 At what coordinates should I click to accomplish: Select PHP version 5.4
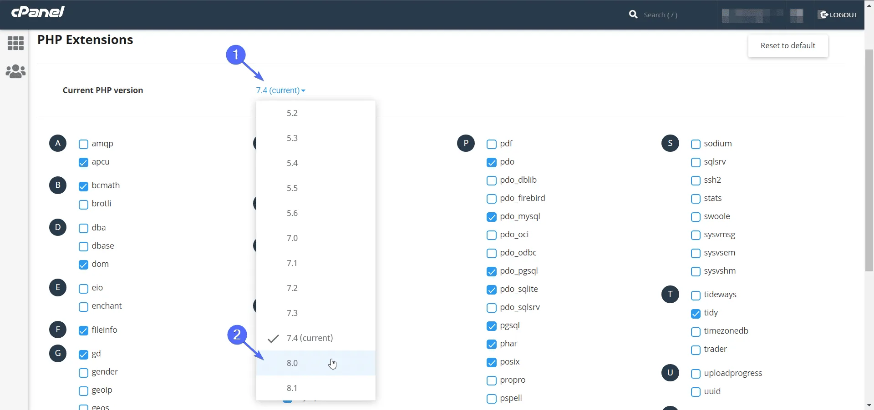(316, 163)
